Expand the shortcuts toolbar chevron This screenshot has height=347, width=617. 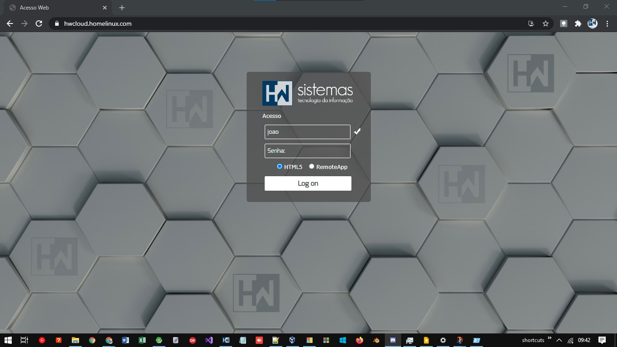[550, 338]
